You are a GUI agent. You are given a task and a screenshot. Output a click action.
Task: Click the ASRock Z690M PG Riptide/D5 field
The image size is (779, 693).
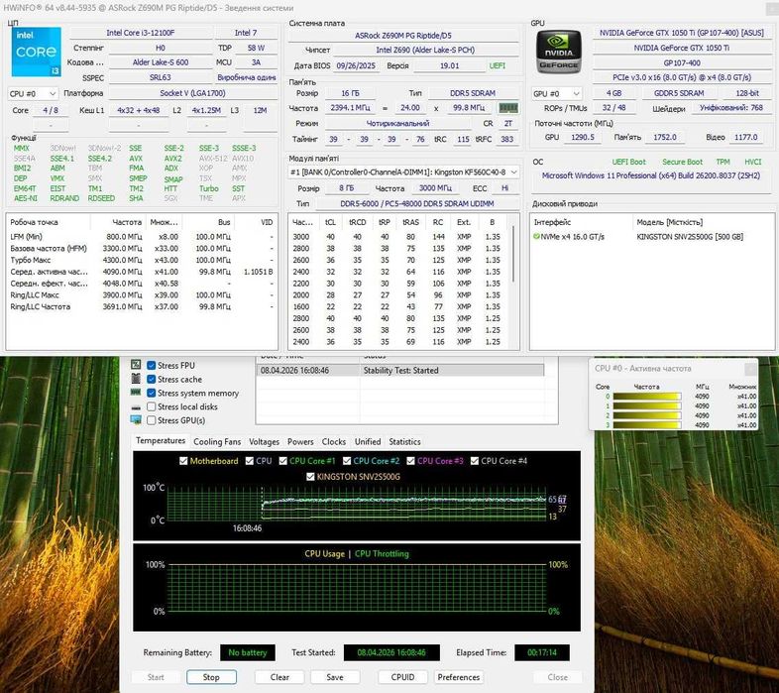click(403, 36)
